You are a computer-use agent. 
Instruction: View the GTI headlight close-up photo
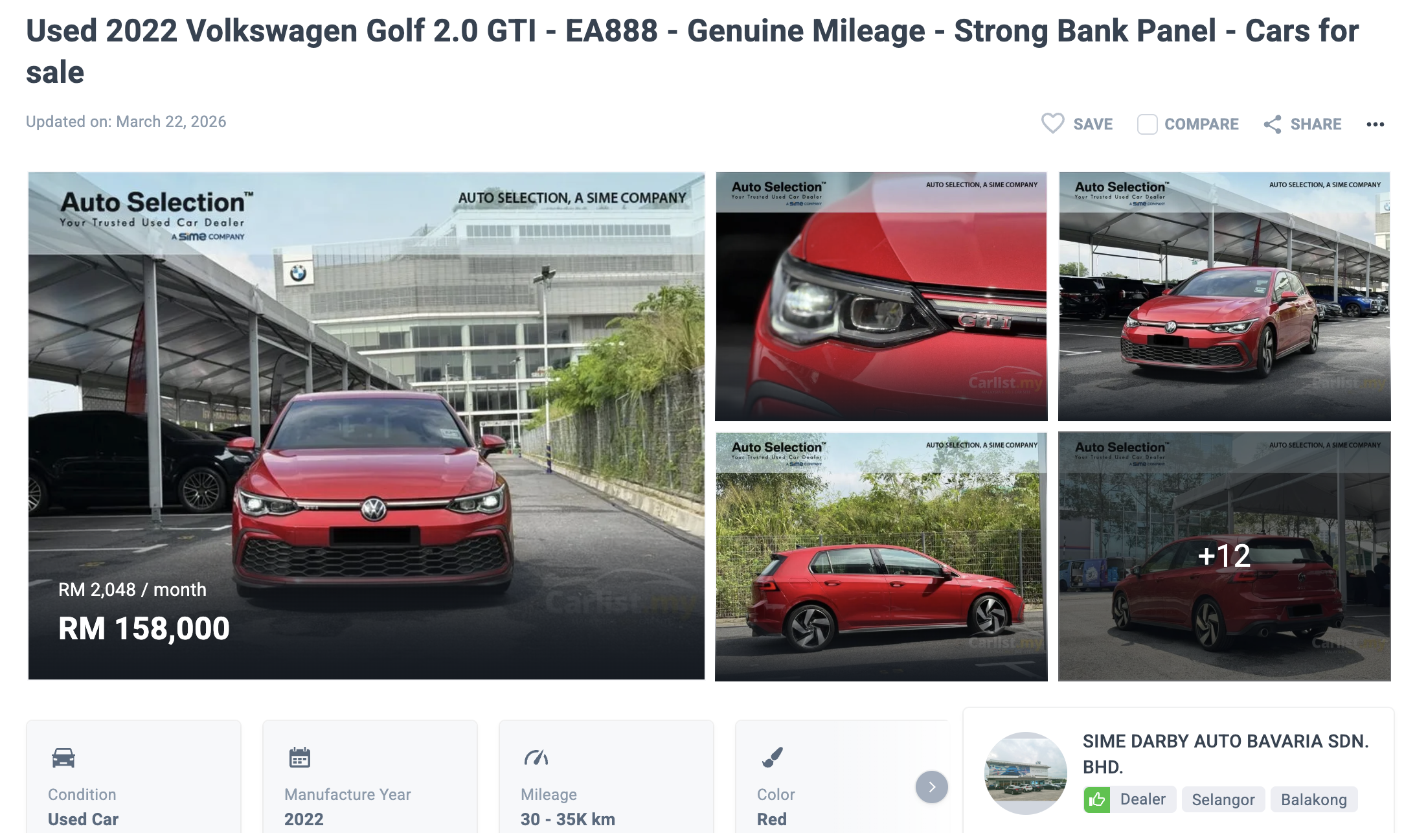click(881, 297)
